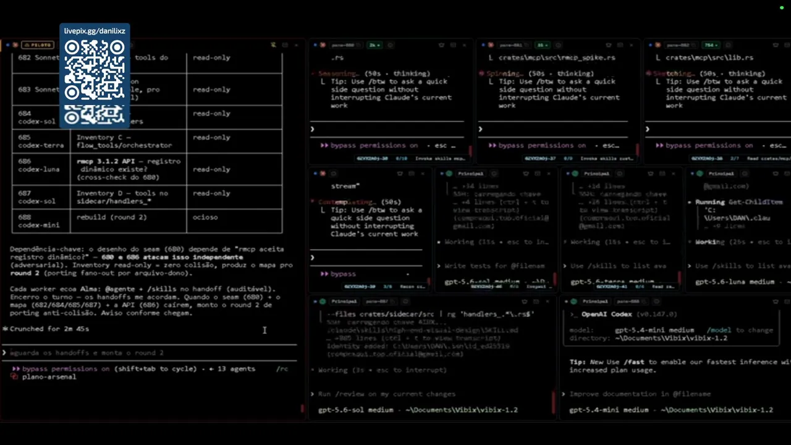
Task: Click green status dot of gpt-5.6-sol 'Write tests' pane
Action: (x=449, y=174)
